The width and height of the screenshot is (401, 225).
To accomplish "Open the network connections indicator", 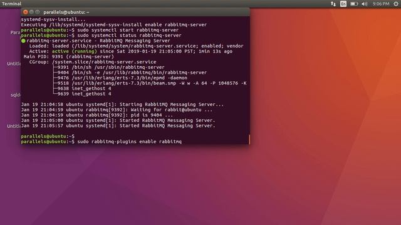I will point(333,4).
